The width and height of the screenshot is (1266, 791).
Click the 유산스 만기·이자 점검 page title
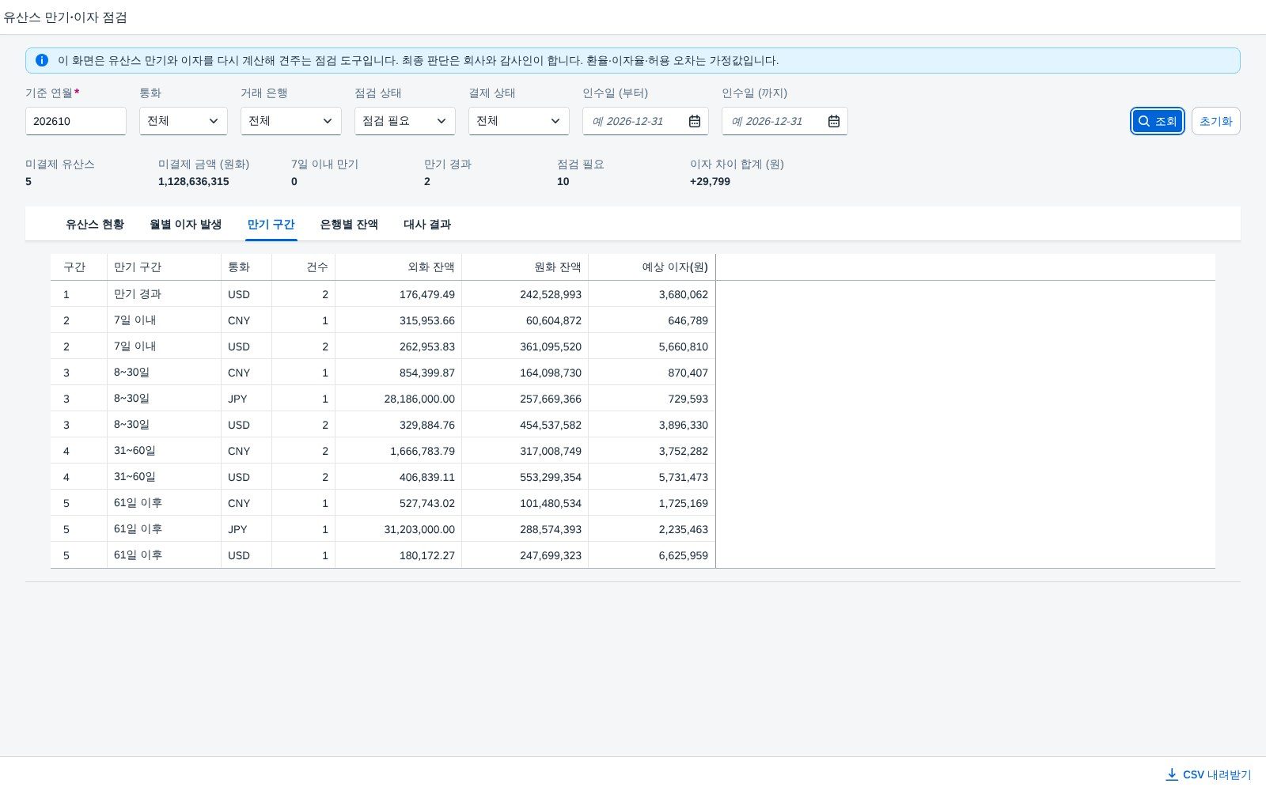[x=65, y=17]
